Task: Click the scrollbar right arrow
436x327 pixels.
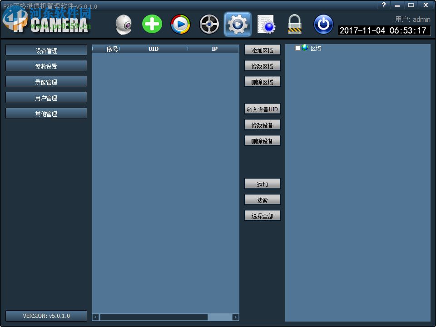Action: point(236,317)
